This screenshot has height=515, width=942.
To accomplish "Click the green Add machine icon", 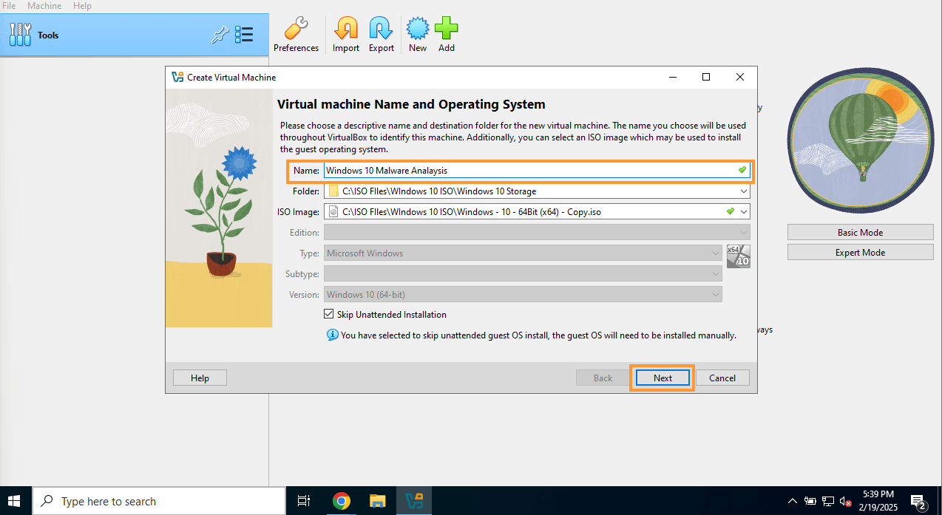I will (446, 35).
